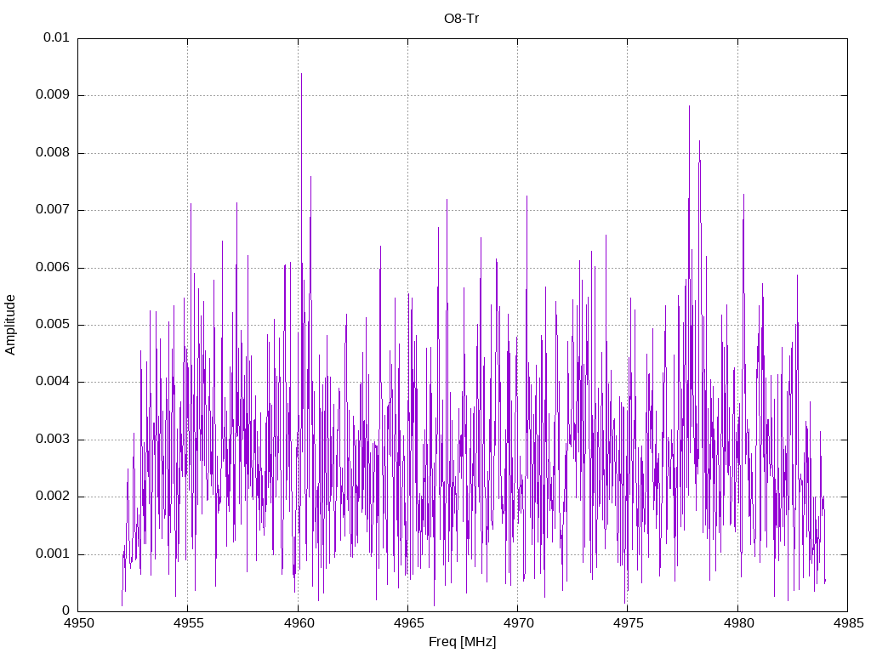Click the 0.005 y-axis tick label
Screen dimensions: 871x653
click(x=53, y=324)
